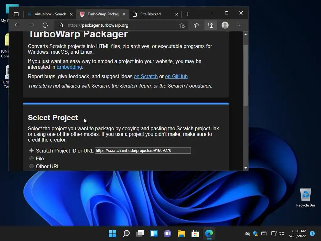
Task: Close the TurboWarp Packager tab
Action: point(124,14)
